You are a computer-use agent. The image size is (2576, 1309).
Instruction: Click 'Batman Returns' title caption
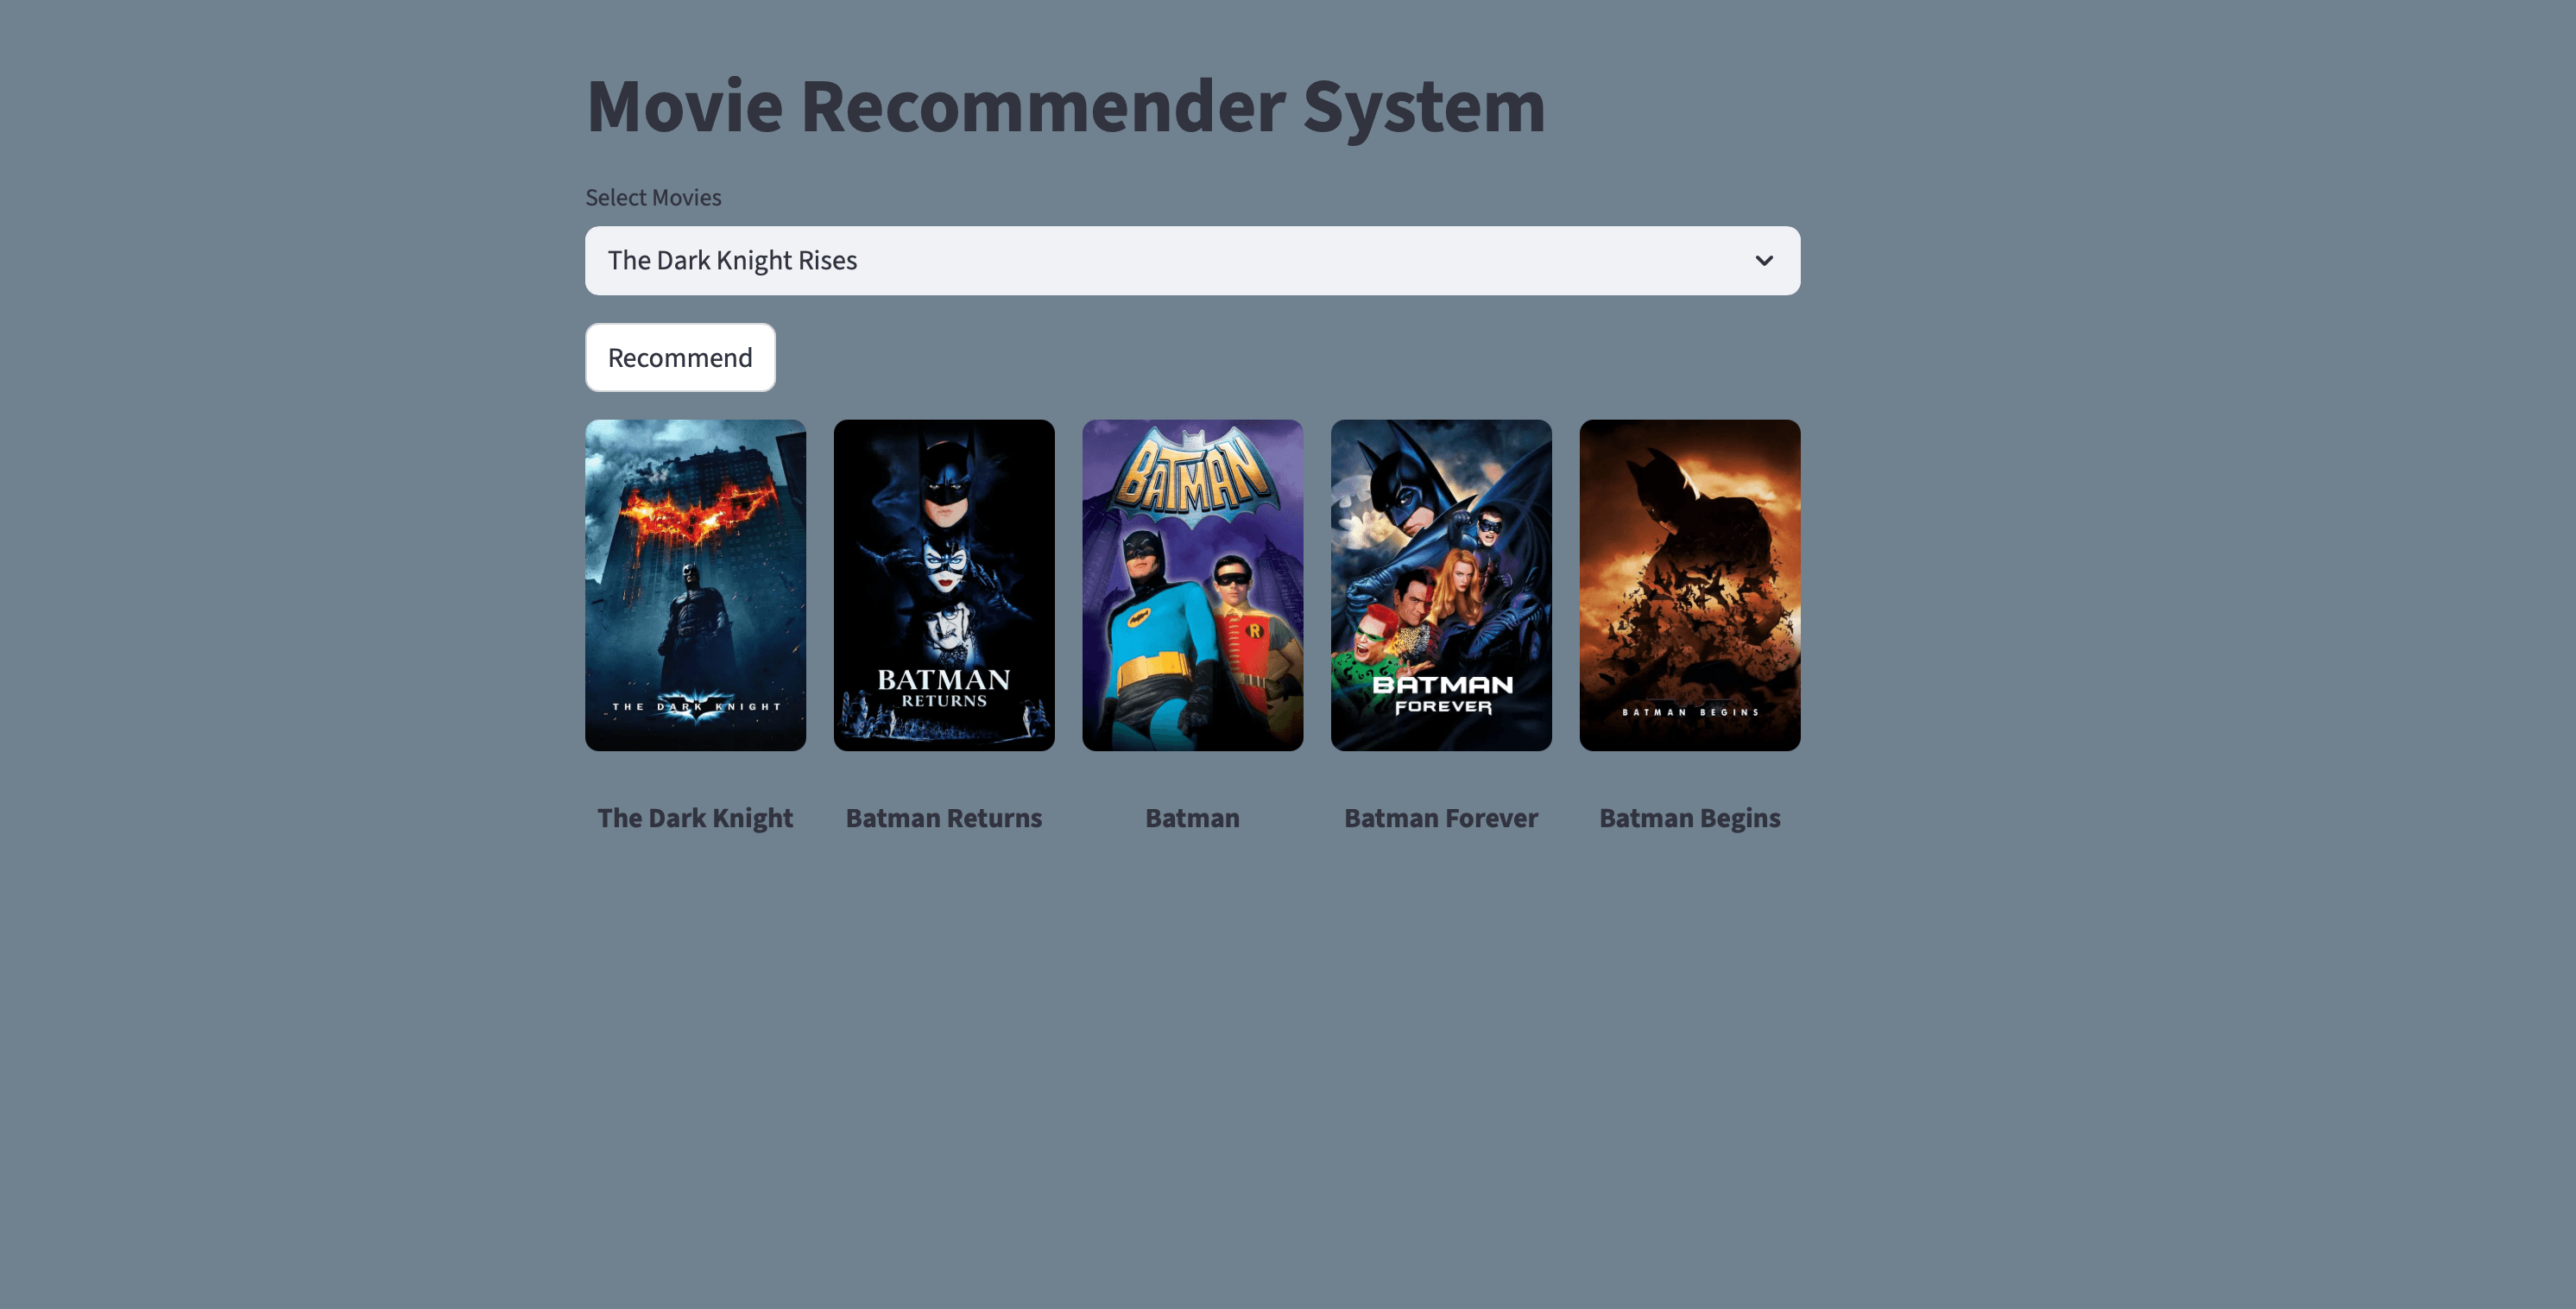(x=944, y=818)
